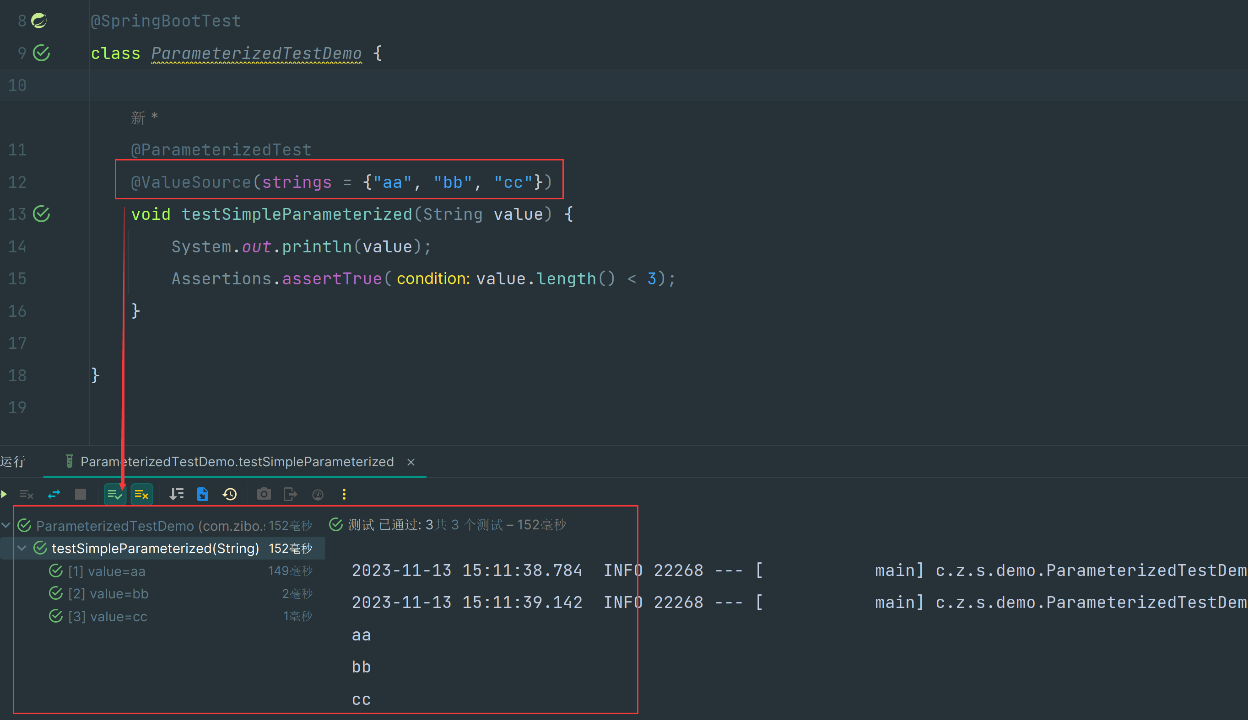Click the export test results icon
The width and height of the screenshot is (1248, 720).
(290, 494)
